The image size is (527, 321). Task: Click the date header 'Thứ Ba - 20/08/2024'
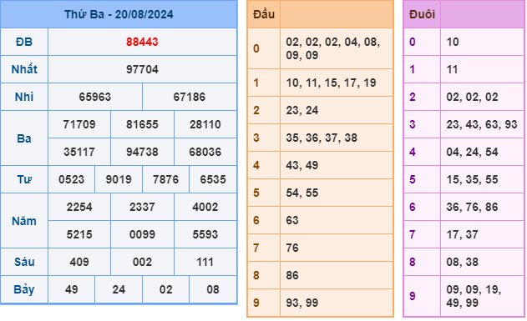[119, 14]
